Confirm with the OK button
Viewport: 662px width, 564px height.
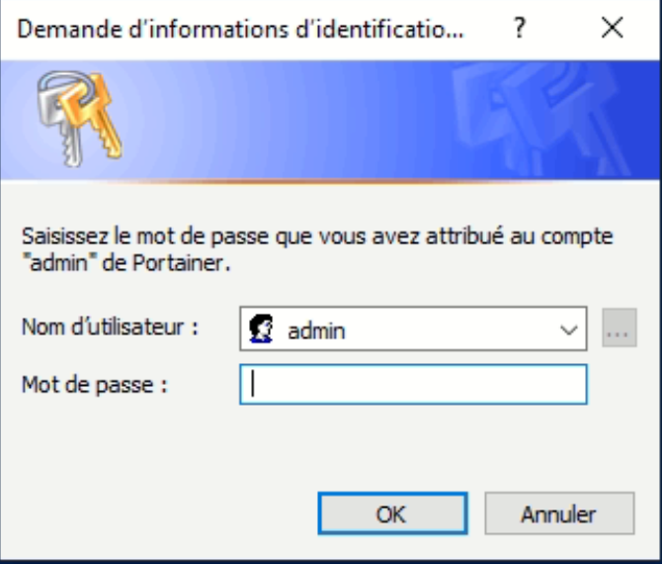392,514
